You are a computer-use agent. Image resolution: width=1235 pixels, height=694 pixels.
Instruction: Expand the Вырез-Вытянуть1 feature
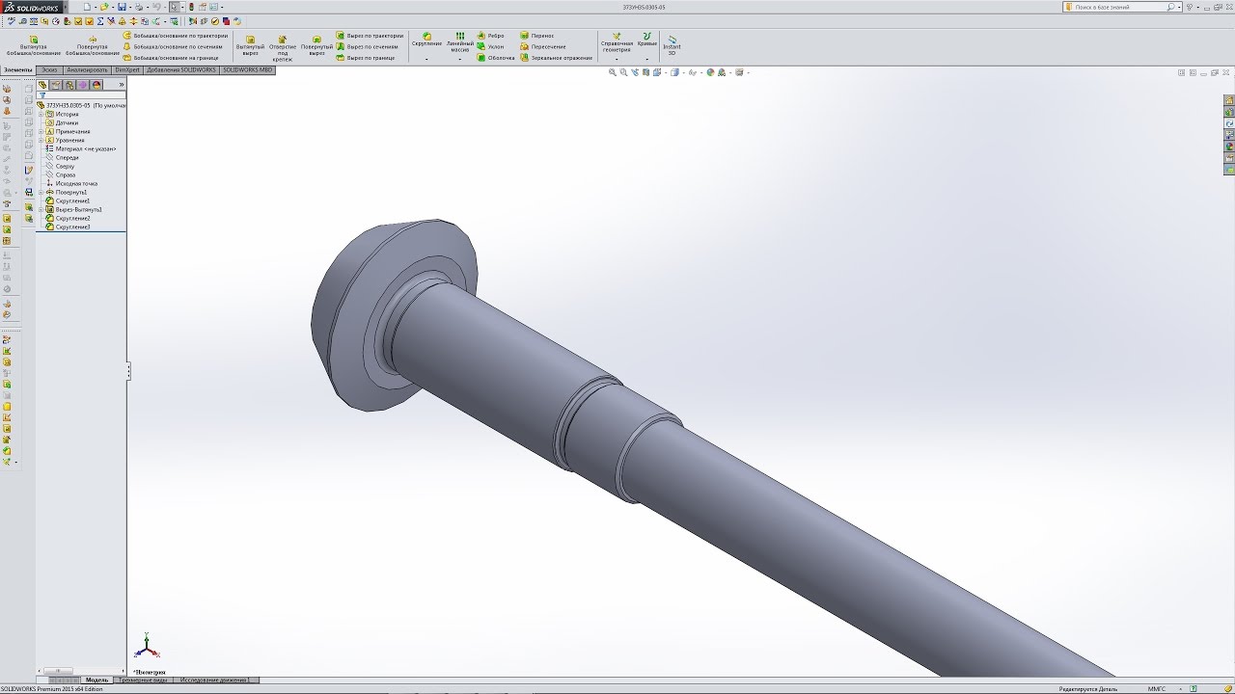click(x=41, y=209)
